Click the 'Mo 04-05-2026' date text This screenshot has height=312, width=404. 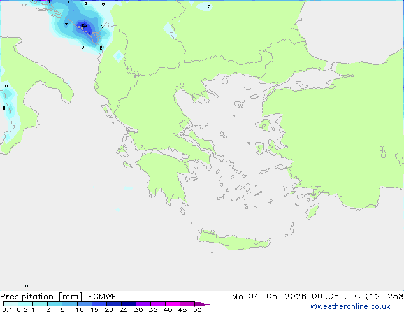point(269,297)
